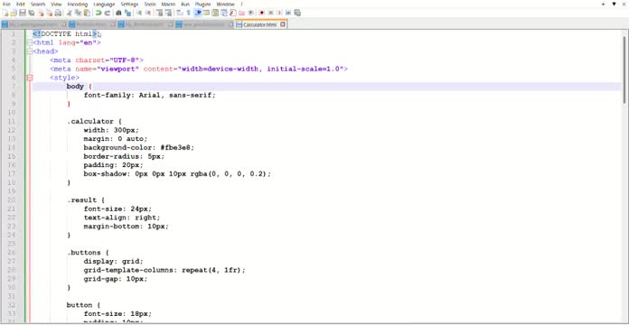Screen dimensions: 629x325
Task: Close the Calculator.html tab
Action: pos(282,25)
